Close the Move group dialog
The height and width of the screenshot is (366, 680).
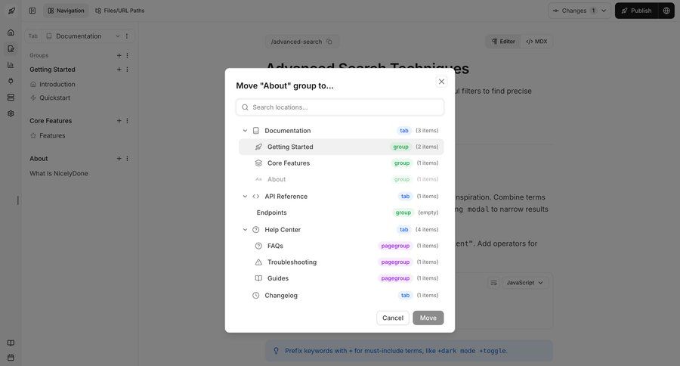441,82
